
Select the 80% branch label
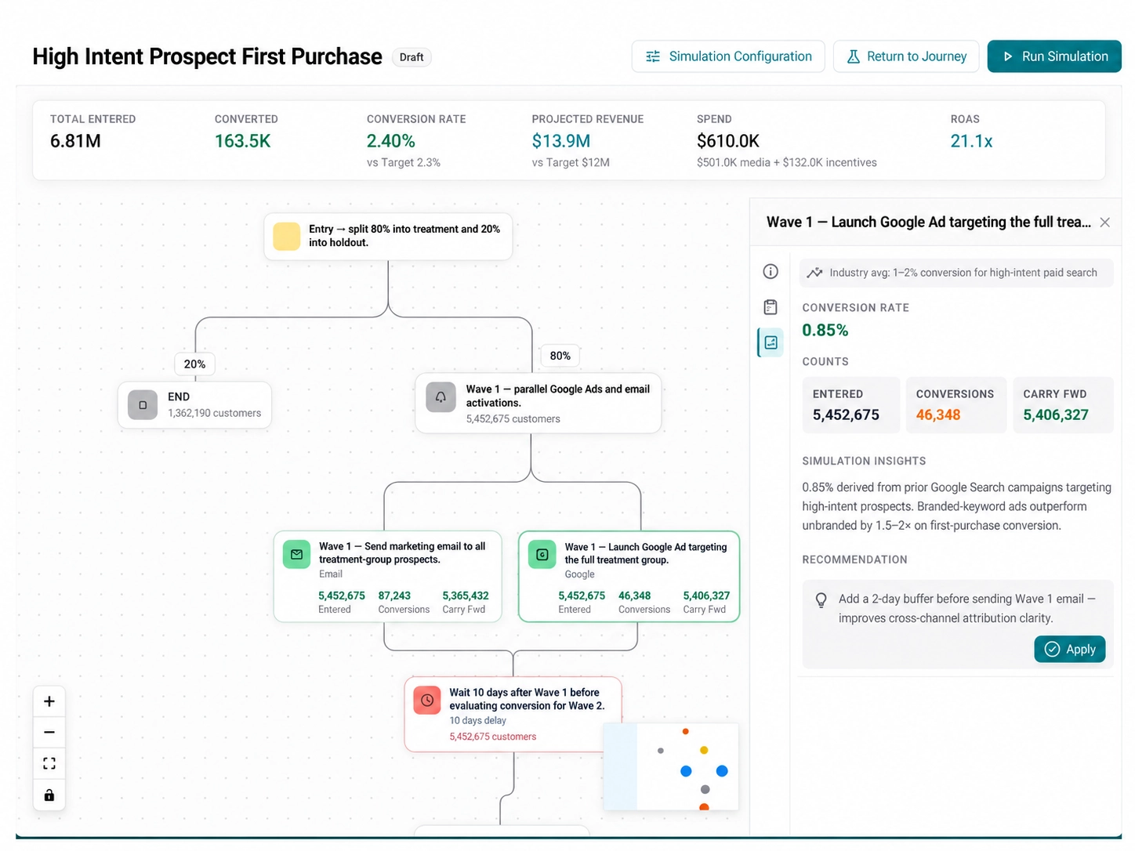pyautogui.click(x=560, y=356)
